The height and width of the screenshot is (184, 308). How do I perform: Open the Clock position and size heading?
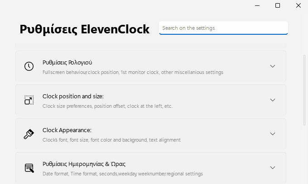(x=73, y=97)
